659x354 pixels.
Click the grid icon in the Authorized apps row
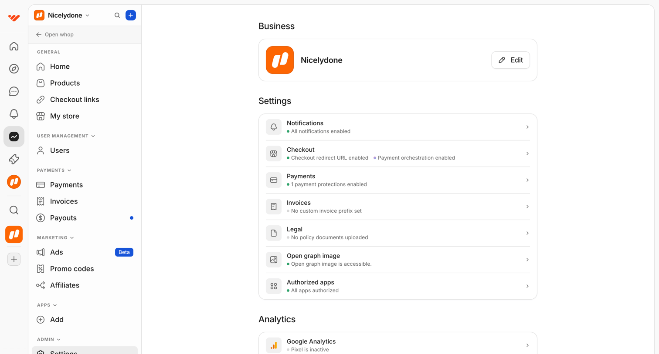coord(274,286)
